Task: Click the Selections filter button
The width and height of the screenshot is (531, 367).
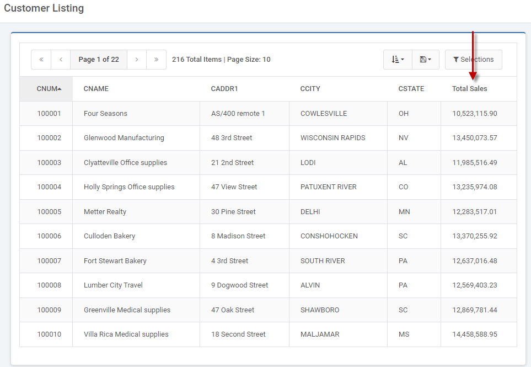Action: (x=473, y=60)
